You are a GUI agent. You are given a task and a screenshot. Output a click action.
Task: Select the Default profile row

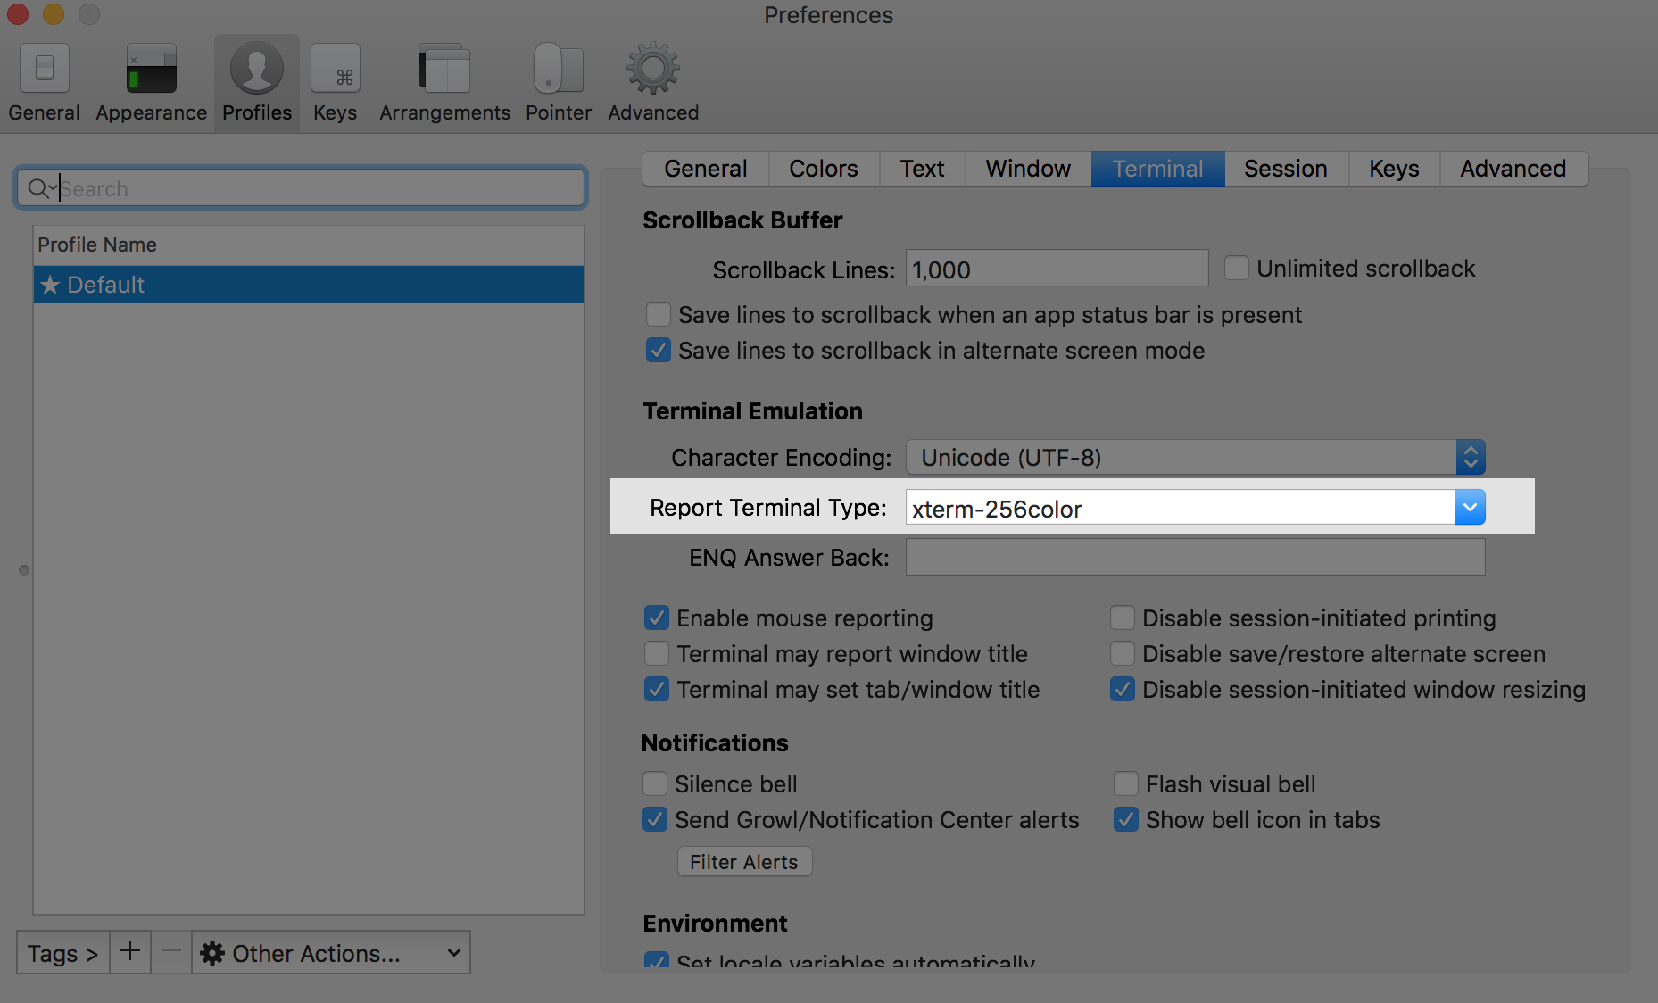tap(308, 285)
